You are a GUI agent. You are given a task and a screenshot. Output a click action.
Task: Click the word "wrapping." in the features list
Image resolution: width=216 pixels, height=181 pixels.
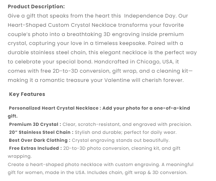point(19,156)
